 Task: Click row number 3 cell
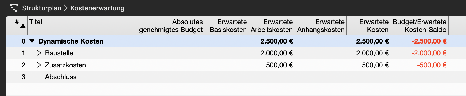click(x=17, y=77)
